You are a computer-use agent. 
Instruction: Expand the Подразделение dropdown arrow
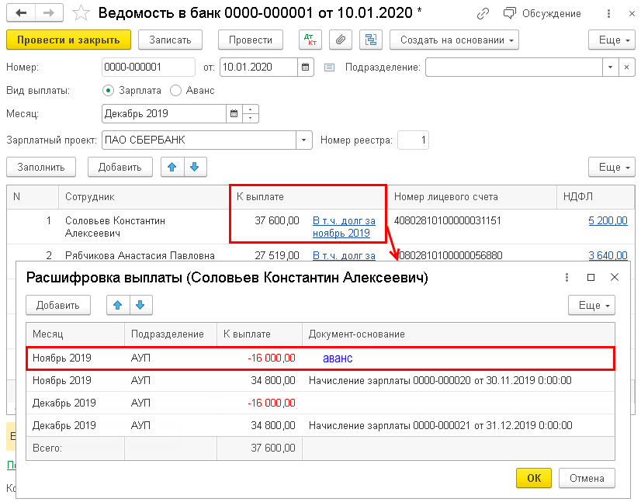tap(610, 68)
